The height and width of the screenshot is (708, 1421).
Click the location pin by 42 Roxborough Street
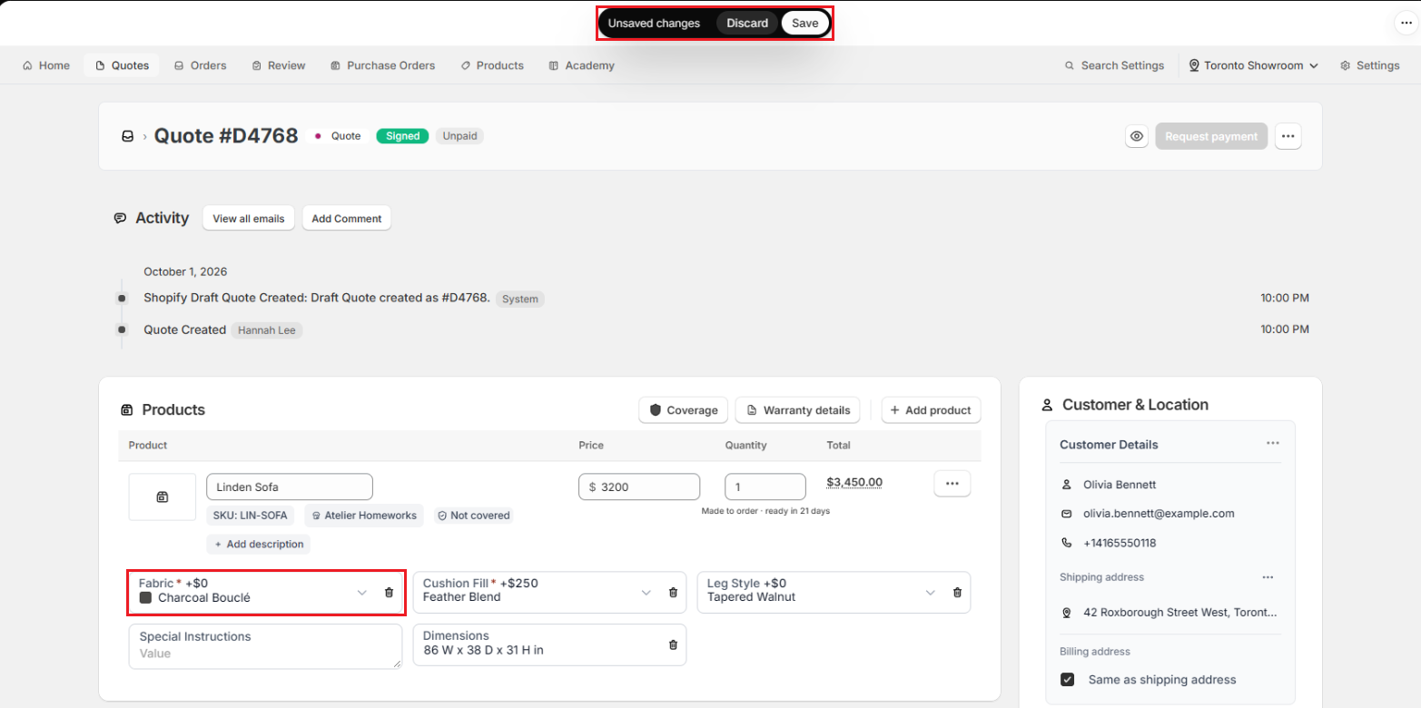1067,613
